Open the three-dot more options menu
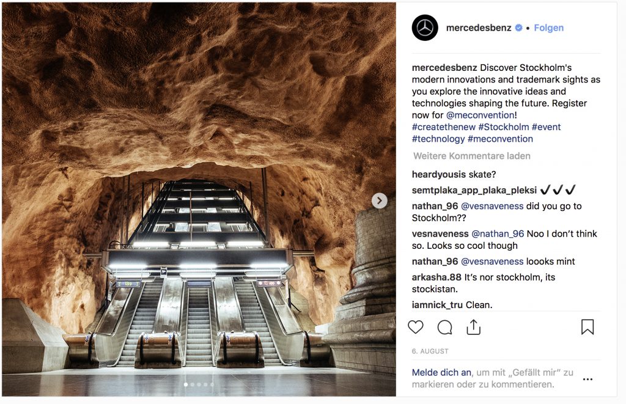 (587, 379)
